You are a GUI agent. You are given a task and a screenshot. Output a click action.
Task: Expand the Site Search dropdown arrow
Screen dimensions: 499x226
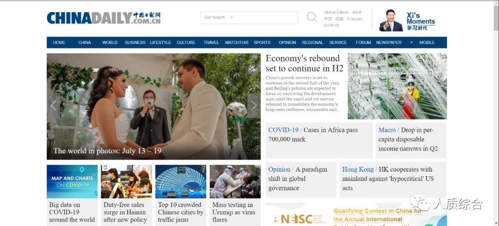coord(231,18)
